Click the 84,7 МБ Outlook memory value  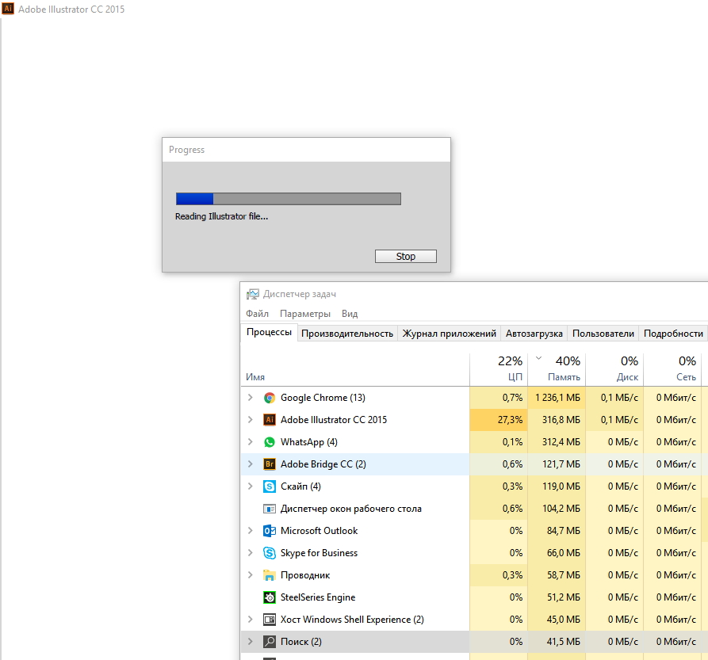[564, 531]
